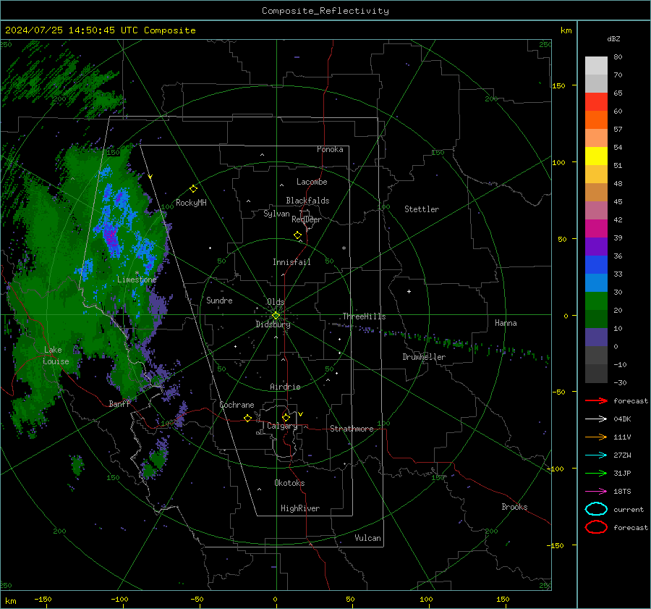
Task: Select the dark grey -10 dBZ swatch
Action: point(596,373)
